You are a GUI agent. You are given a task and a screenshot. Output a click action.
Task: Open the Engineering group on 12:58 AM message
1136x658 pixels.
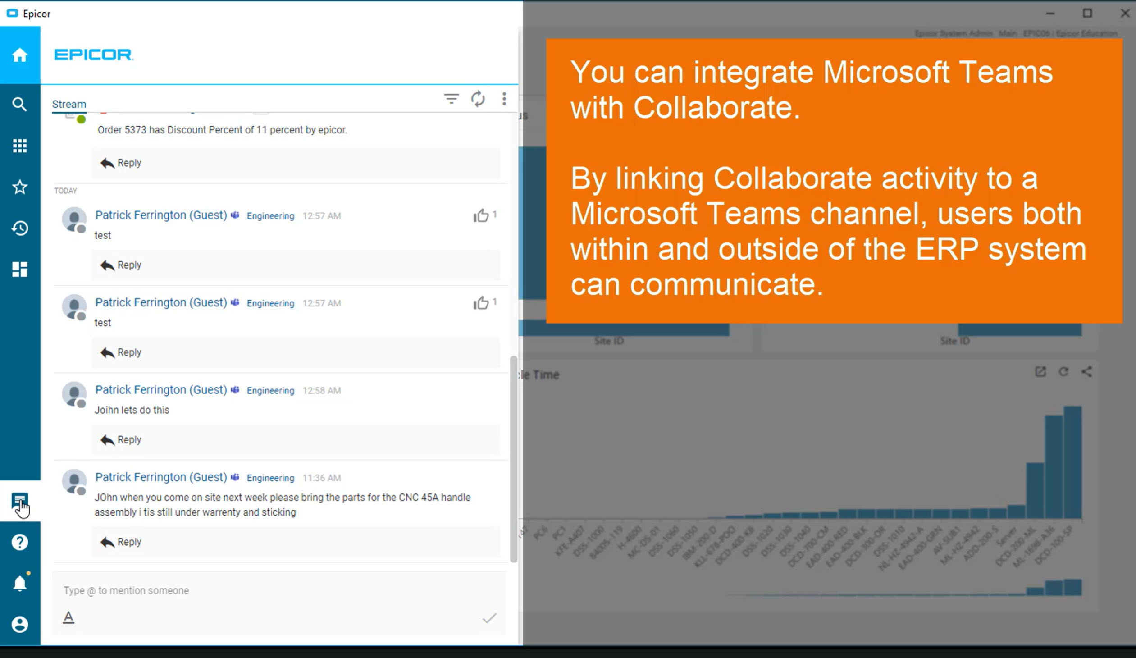pyautogui.click(x=270, y=391)
